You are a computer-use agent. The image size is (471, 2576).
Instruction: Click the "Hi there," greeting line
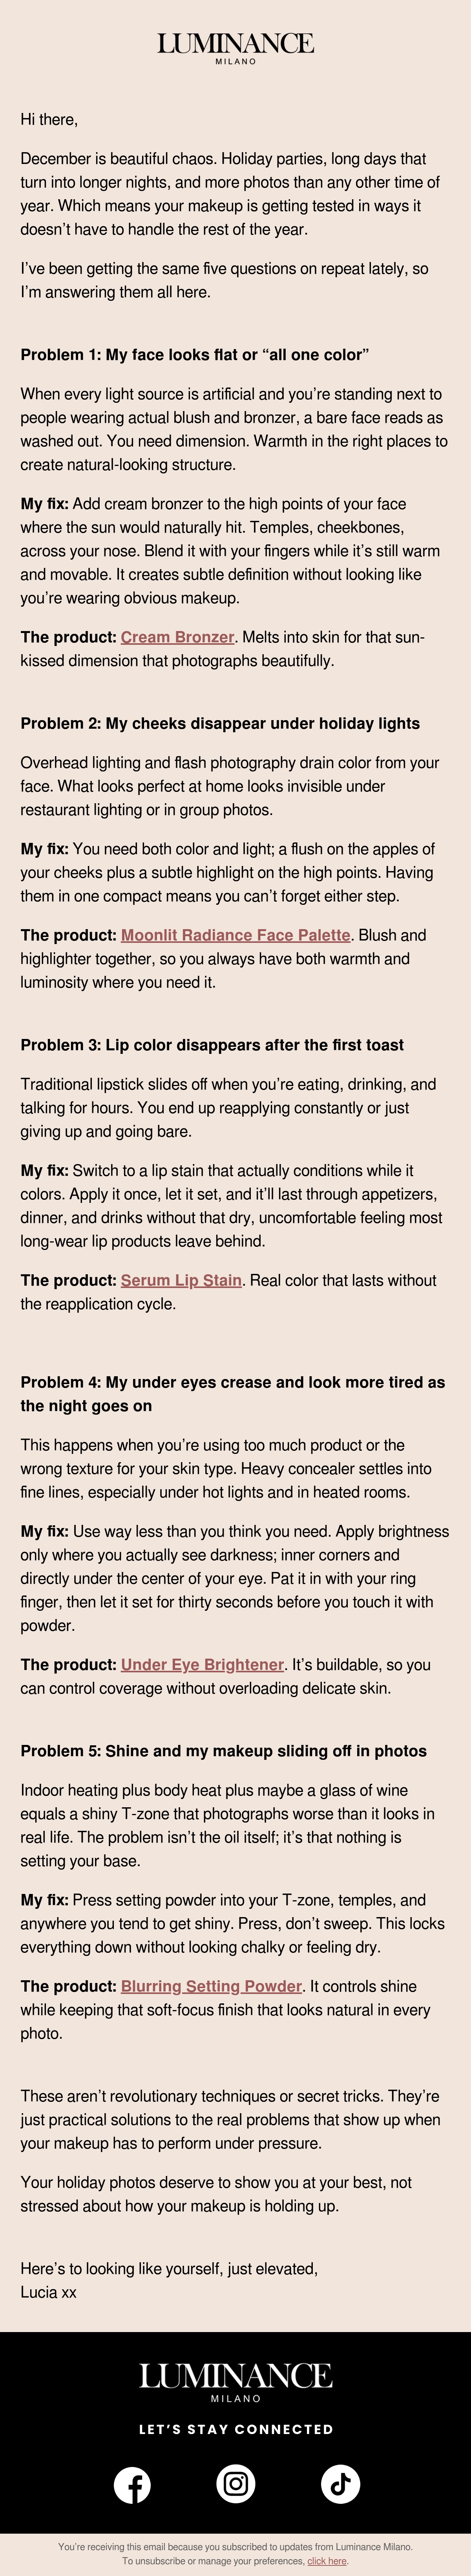pyautogui.click(x=49, y=120)
